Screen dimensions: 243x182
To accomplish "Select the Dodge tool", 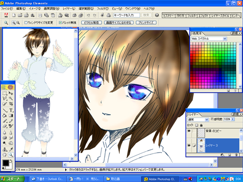I will tap(5, 143).
